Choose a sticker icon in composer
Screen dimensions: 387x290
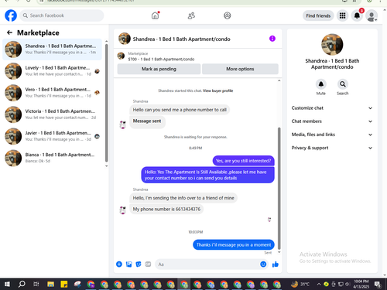[139, 264]
